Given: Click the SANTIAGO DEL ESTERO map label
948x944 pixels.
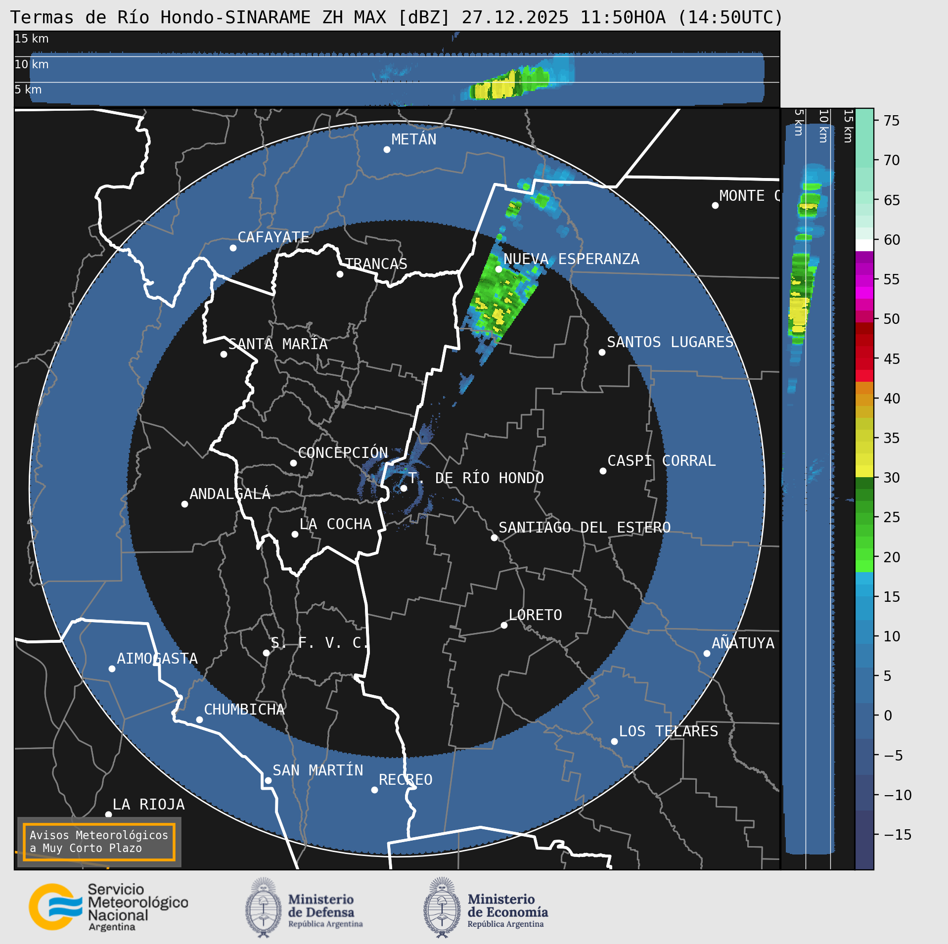Looking at the screenshot, I should pyautogui.click(x=585, y=528).
